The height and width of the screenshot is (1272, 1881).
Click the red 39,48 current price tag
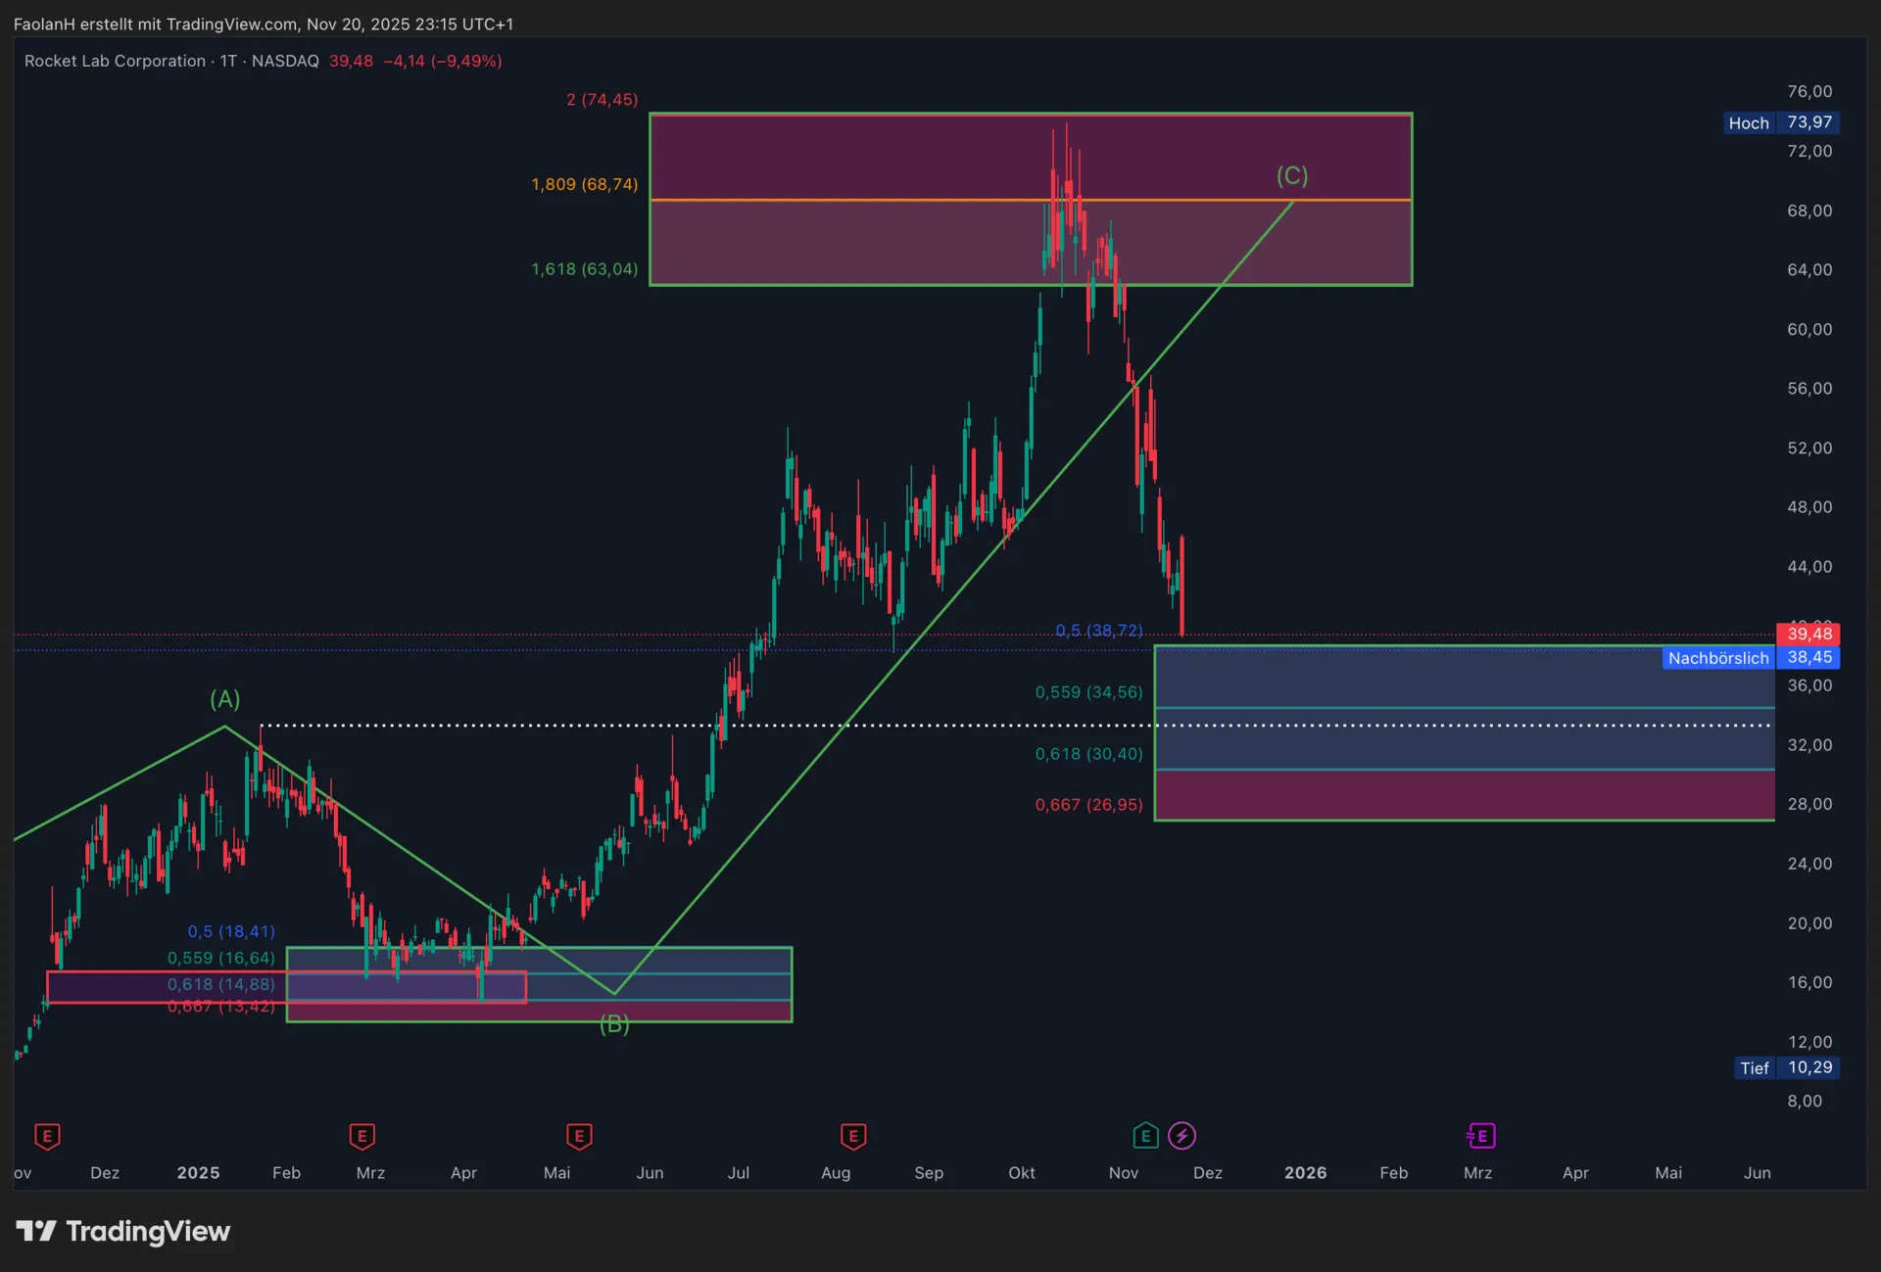(1808, 634)
